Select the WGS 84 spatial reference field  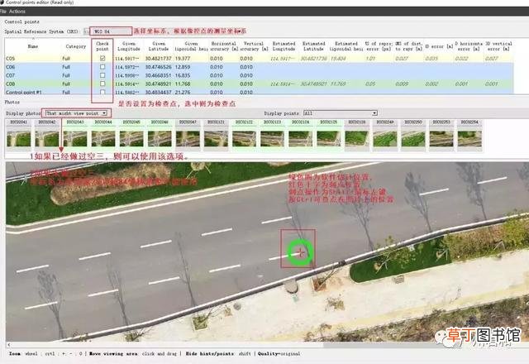click(x=111, y=31)
